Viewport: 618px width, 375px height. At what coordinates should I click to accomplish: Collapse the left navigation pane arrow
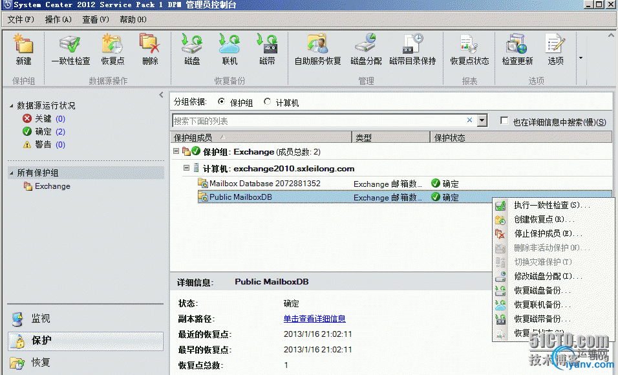161,94
